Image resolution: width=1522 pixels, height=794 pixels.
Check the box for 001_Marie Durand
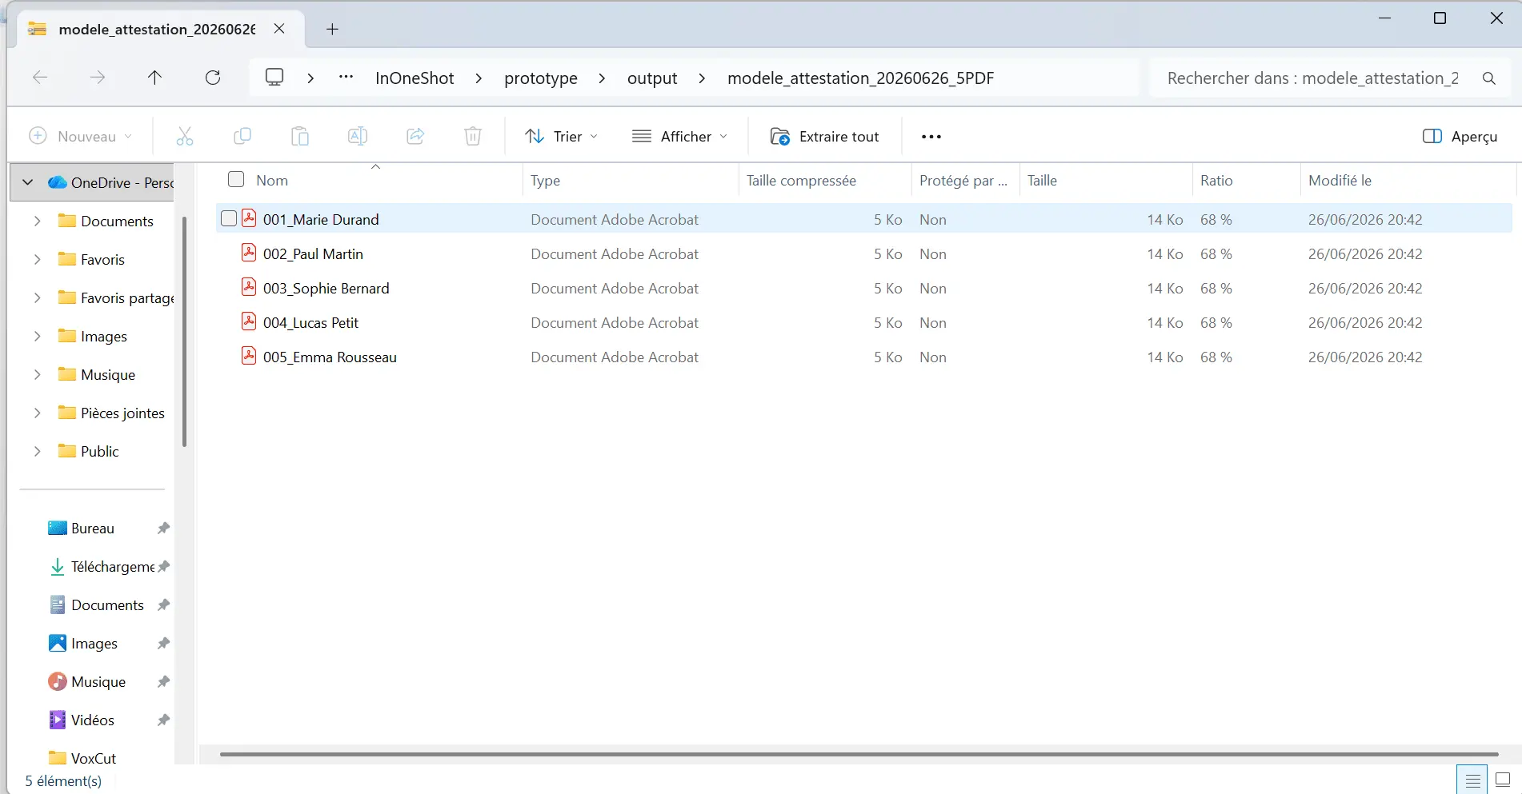click(x=229, y=218)
